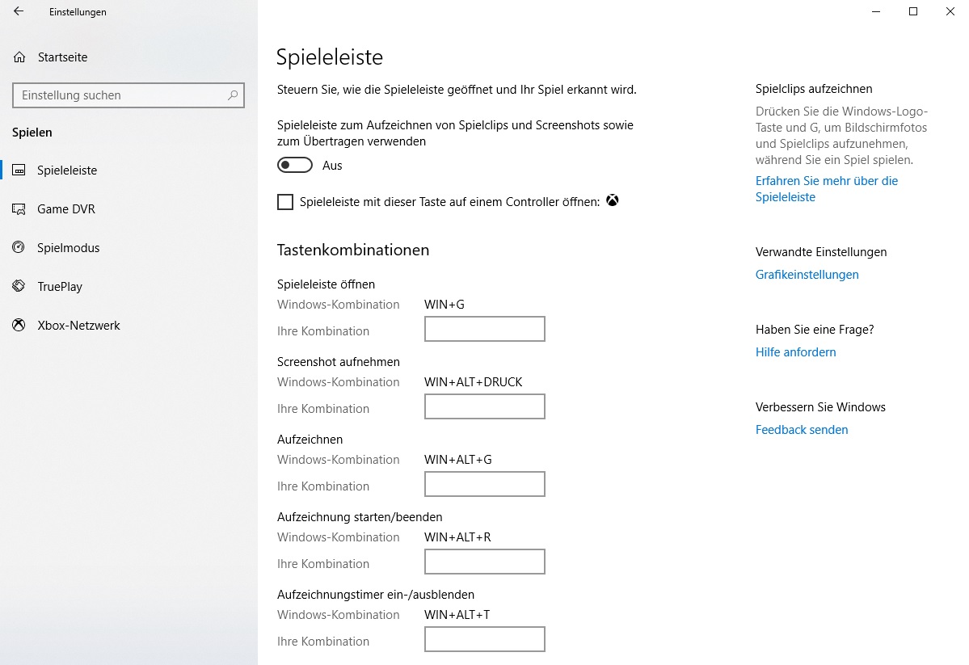The height and width of the screenshot is (665, 969).
Task: Select the Spielmodus gauge icon
Action: tap(19, 247)
